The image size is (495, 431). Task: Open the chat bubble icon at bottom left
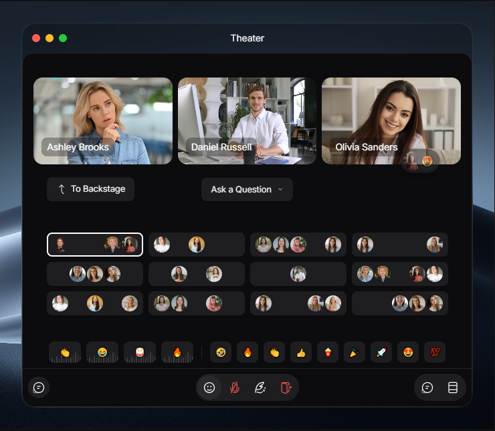(39, 388)
